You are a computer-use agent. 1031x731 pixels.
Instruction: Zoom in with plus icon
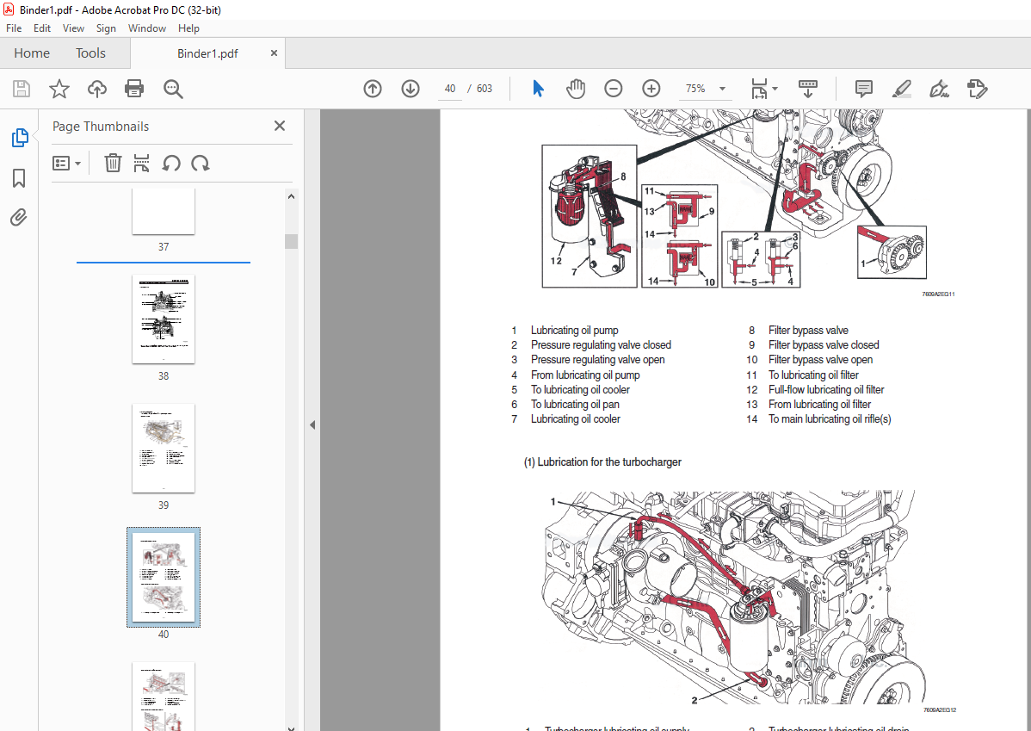(x=651, y=88)
